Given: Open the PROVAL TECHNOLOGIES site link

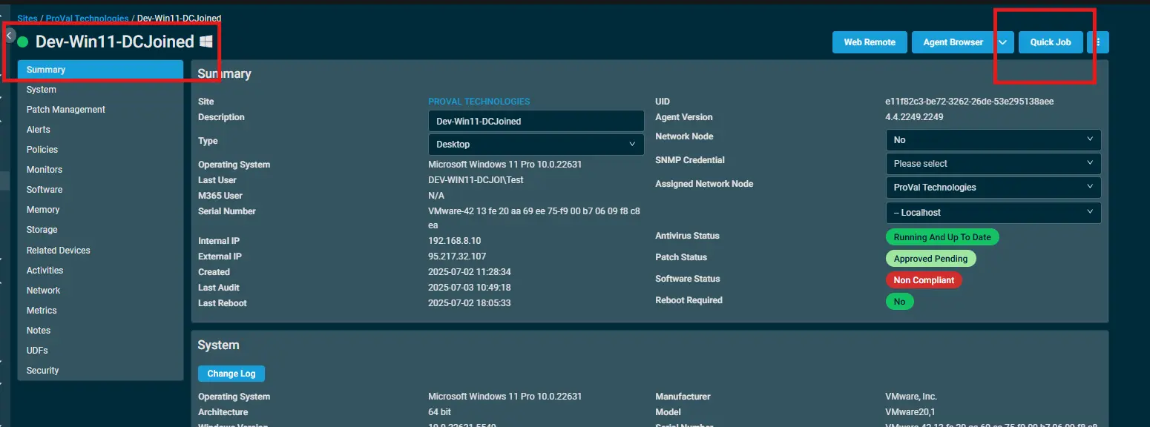Looking at the screenshot, I should [479, 102].
